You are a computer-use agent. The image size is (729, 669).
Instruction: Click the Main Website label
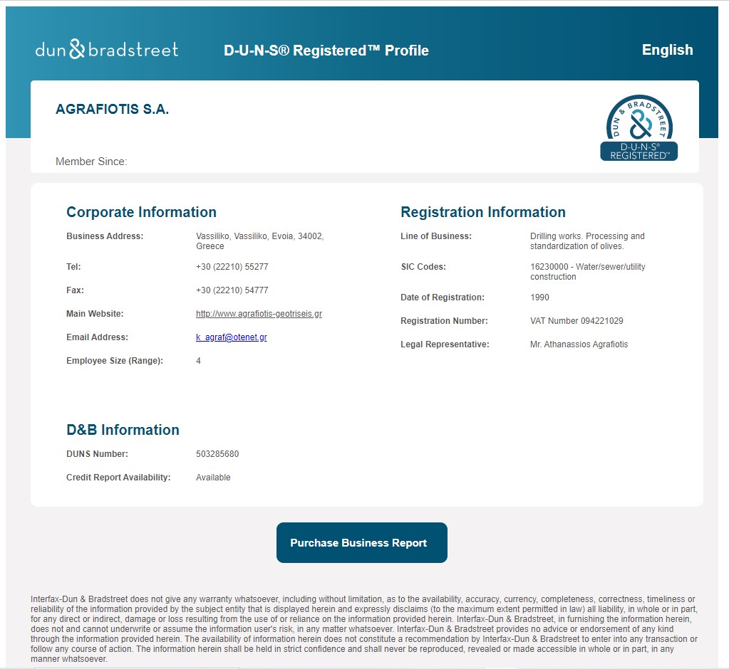coord(95,314)
